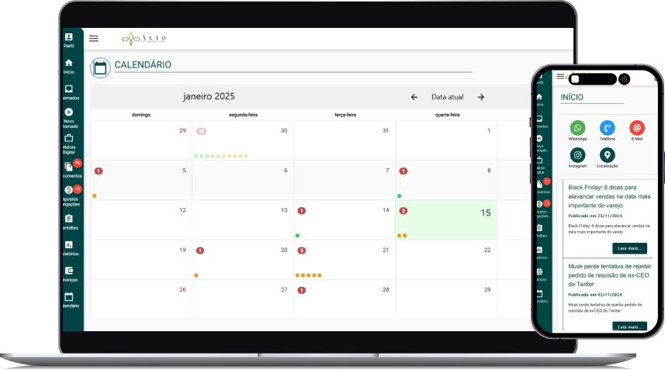Click the badge 5 on day 21
Viewport: 665px width, 370px height.
click(x=302, y=251)
